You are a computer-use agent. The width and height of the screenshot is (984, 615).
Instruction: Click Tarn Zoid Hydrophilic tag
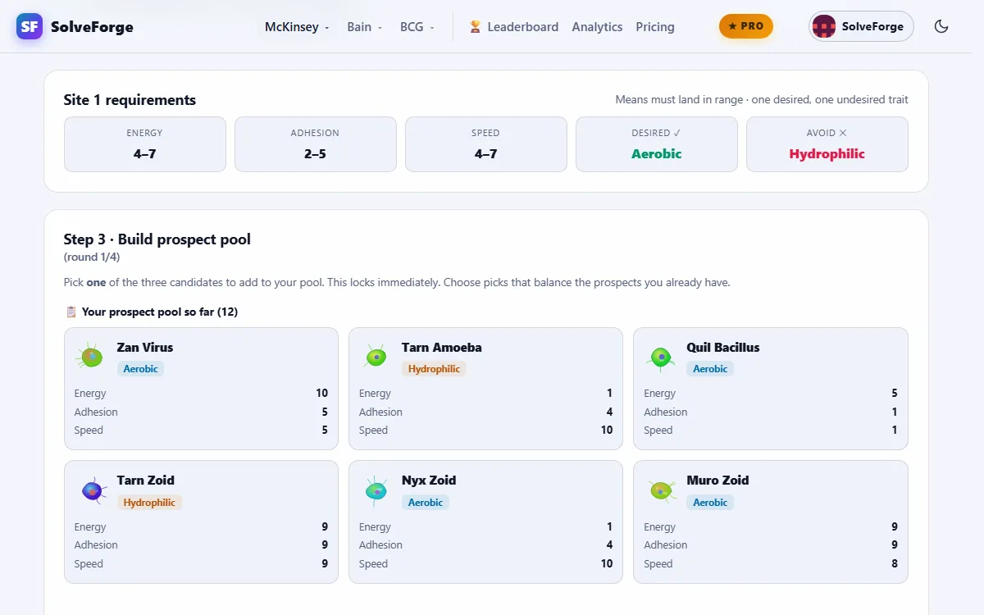(149, 503)
